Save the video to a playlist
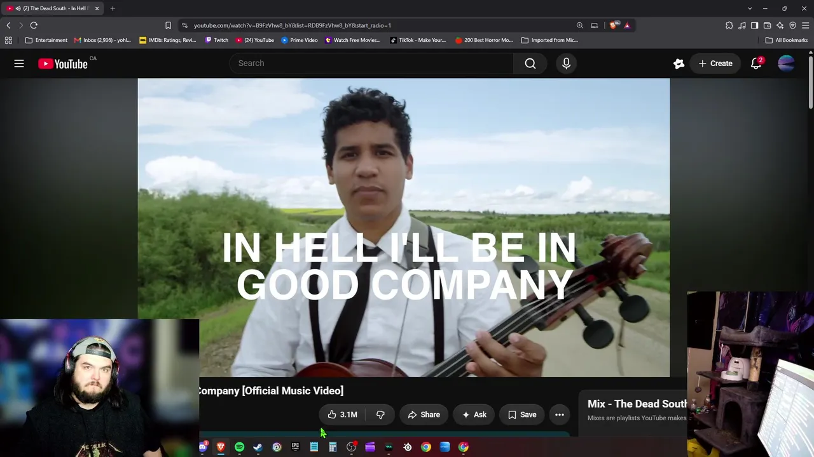Viewport: 814px width, 457px height. coord(521,414)
